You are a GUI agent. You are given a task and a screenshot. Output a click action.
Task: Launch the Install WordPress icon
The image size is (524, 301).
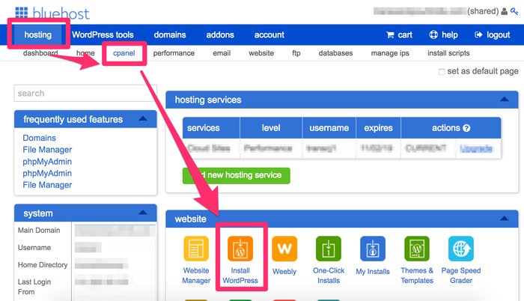pyautogui.click(x=240, y=249)
